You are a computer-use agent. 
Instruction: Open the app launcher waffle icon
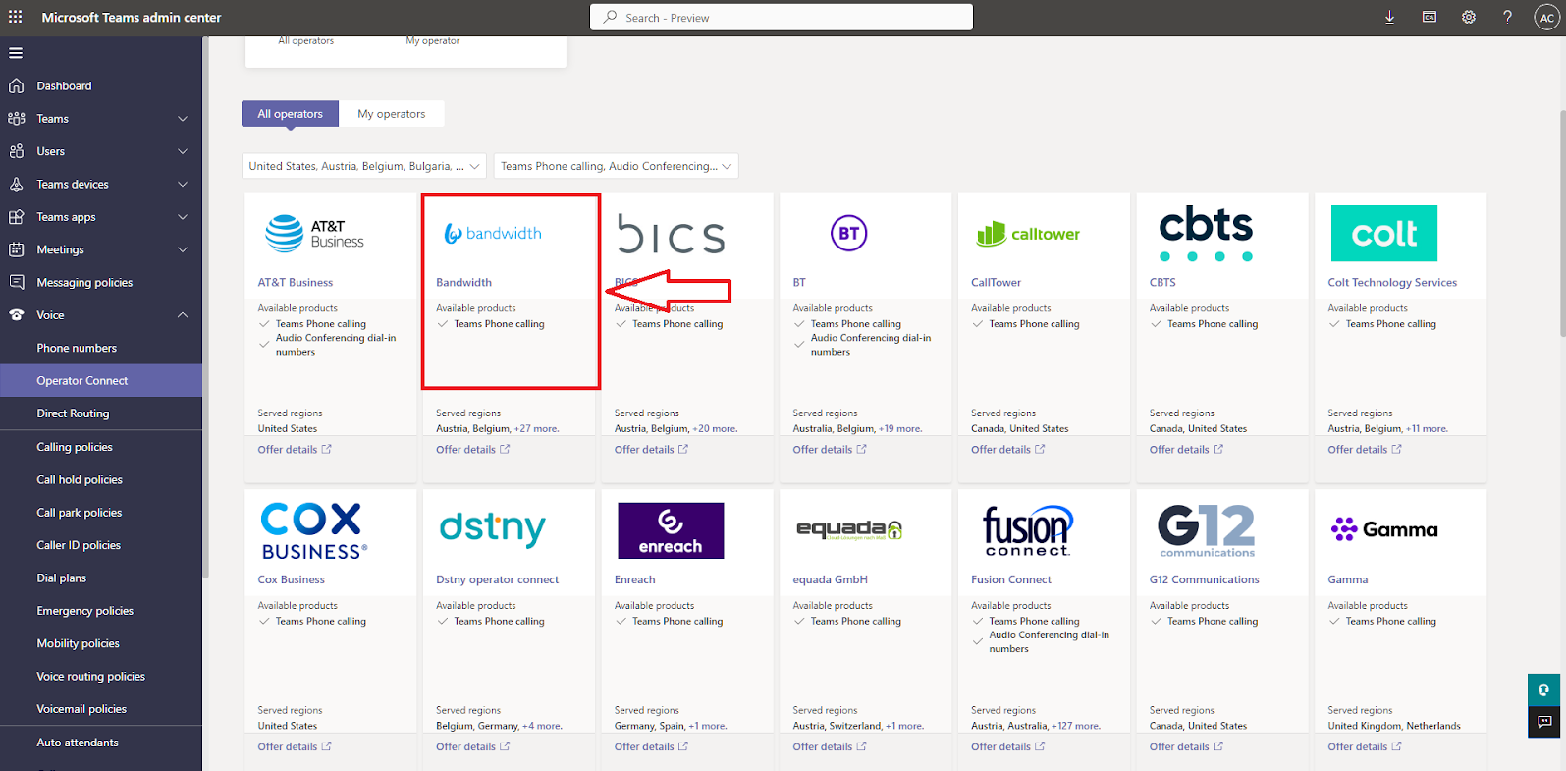16,17
